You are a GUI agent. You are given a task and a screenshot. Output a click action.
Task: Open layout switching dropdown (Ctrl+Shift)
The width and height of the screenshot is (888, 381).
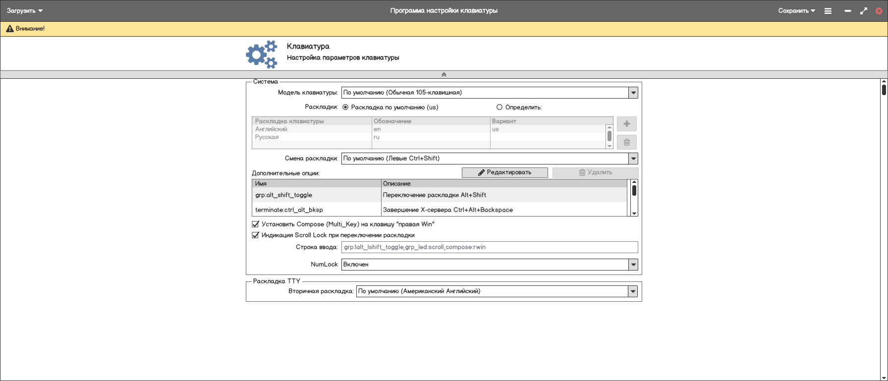tap(633, 159)
